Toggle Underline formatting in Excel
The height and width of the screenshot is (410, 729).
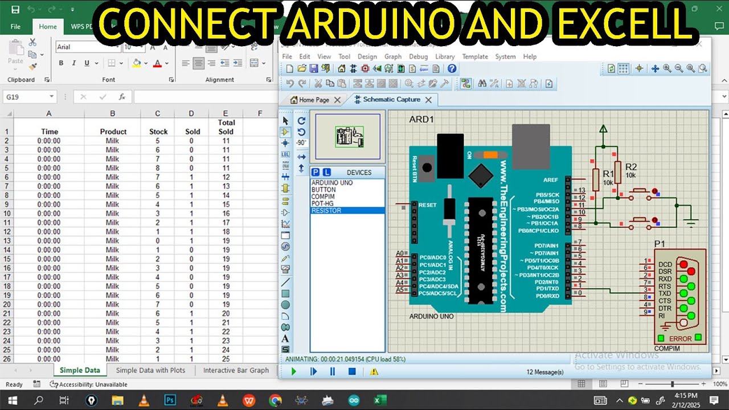point(87,63)
